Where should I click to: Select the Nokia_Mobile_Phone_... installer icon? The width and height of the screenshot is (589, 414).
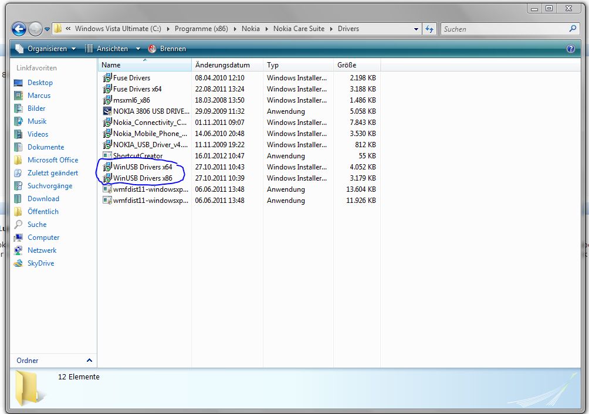tap(107, 134)
